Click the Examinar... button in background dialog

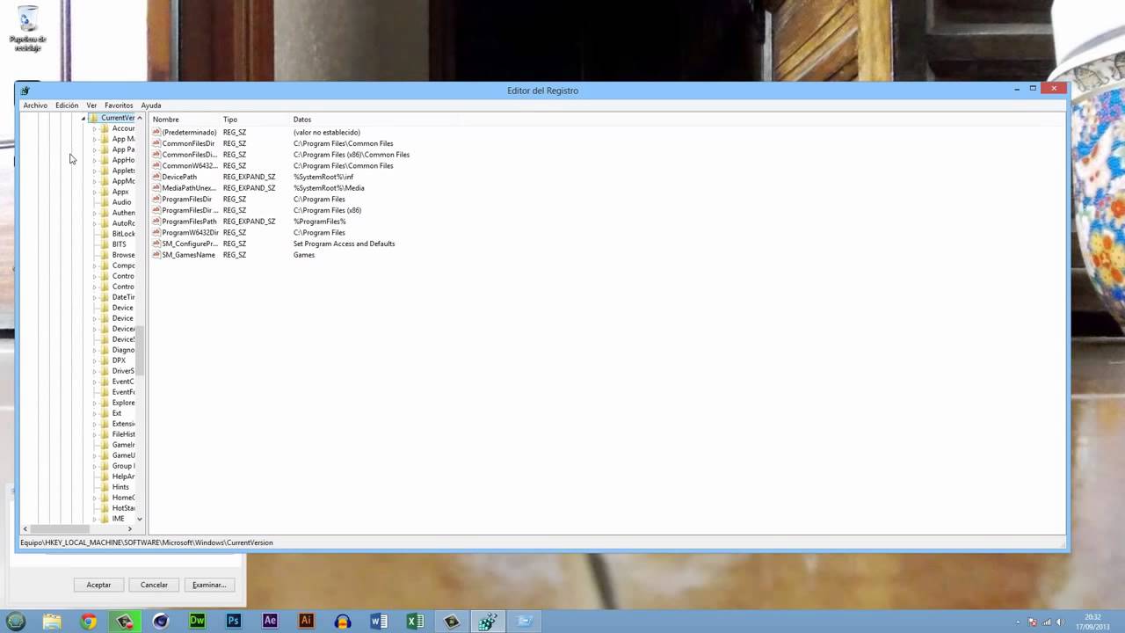(209, 585)
